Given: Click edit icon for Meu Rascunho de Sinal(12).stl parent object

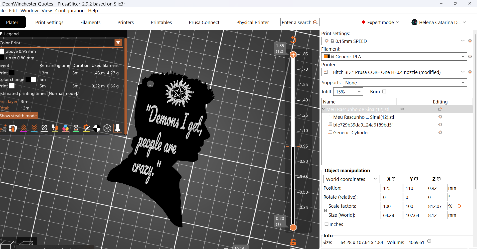Looking at the screenshot, I should [x=440, y=109].
